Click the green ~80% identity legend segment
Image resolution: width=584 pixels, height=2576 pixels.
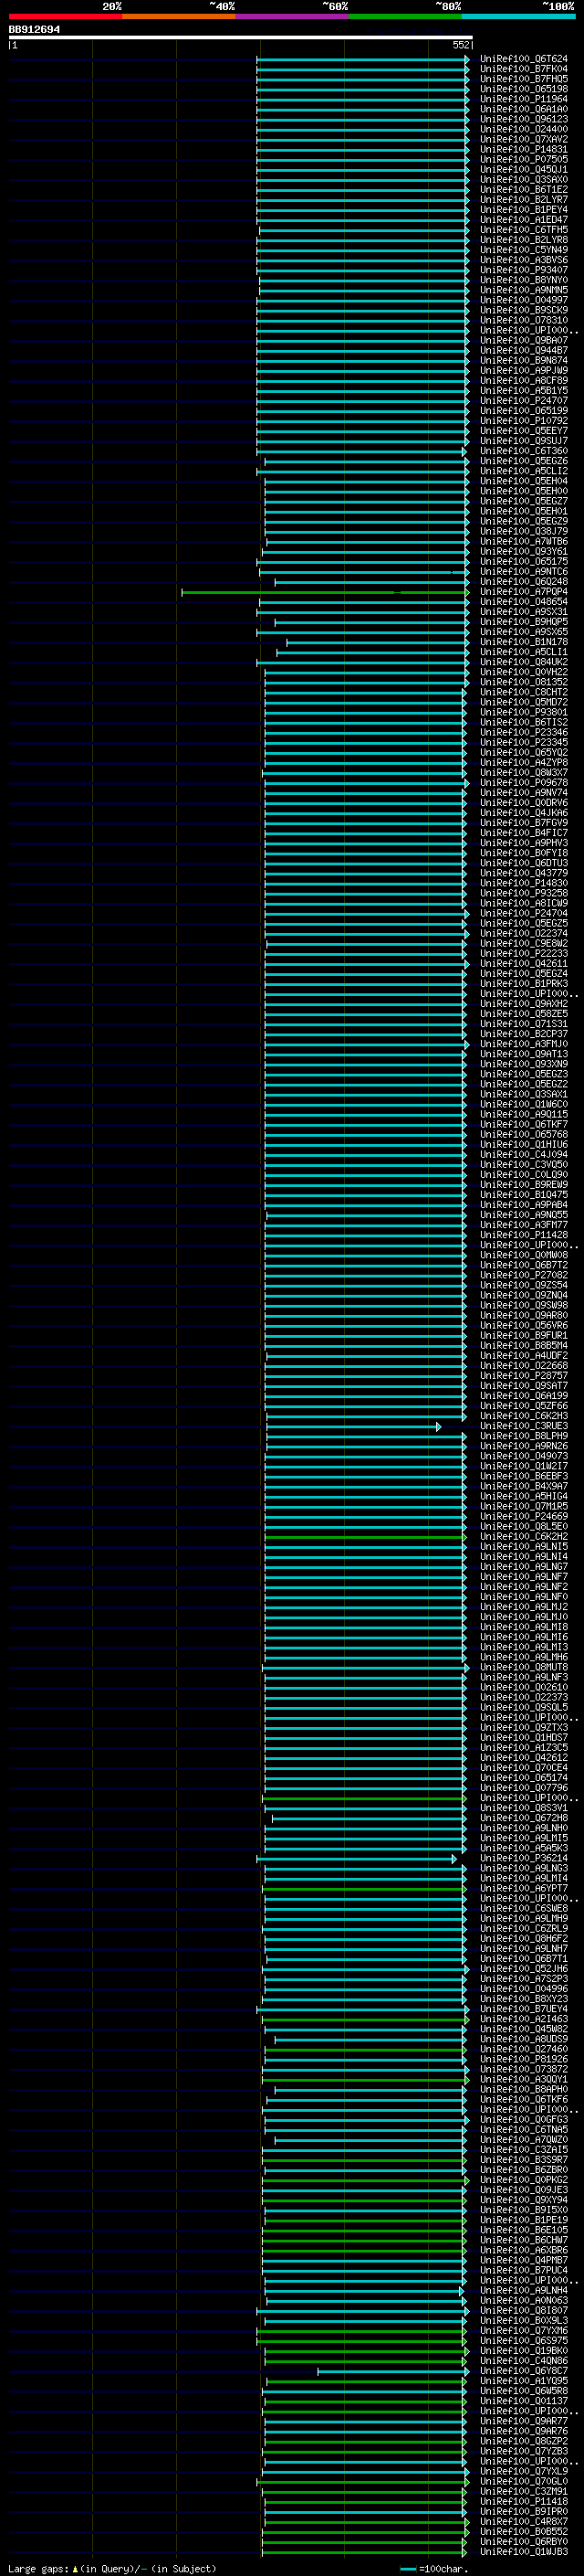(405, 16)
